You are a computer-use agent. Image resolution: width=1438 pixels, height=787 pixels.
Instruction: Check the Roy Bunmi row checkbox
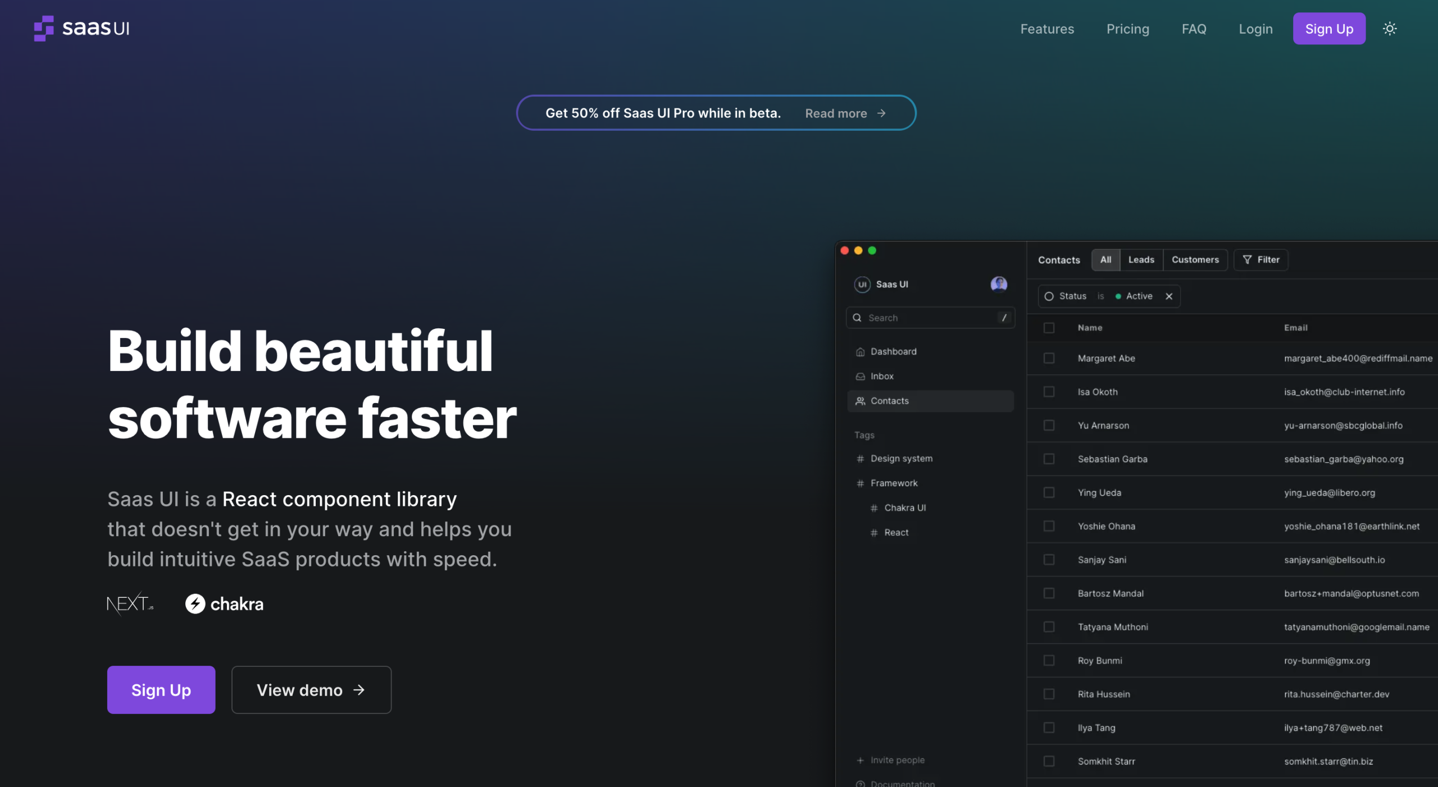[1049, 661]
